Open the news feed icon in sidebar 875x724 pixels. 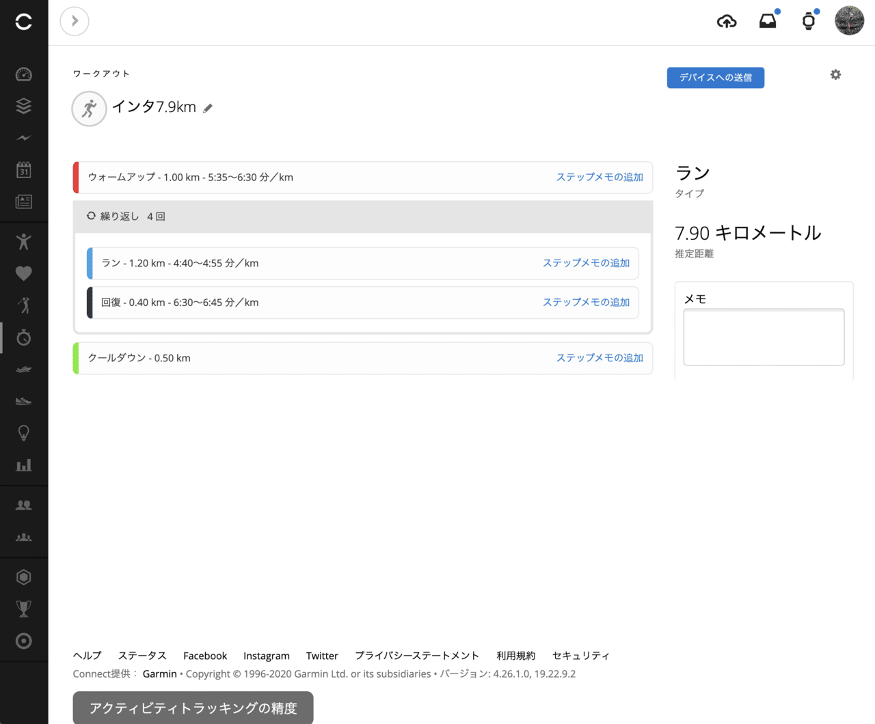24,201
